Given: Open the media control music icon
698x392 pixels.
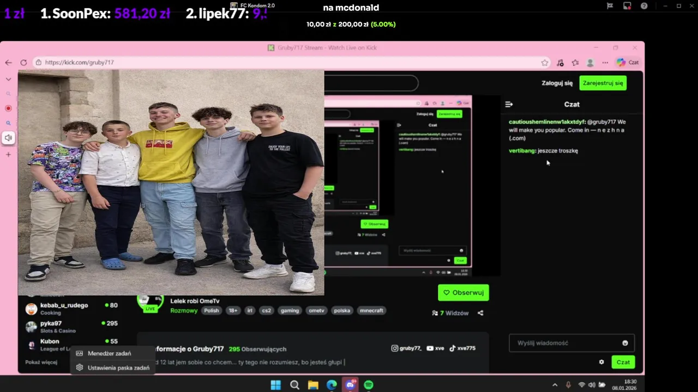Looking at the screenshot, I should click(x=560, y=63).
